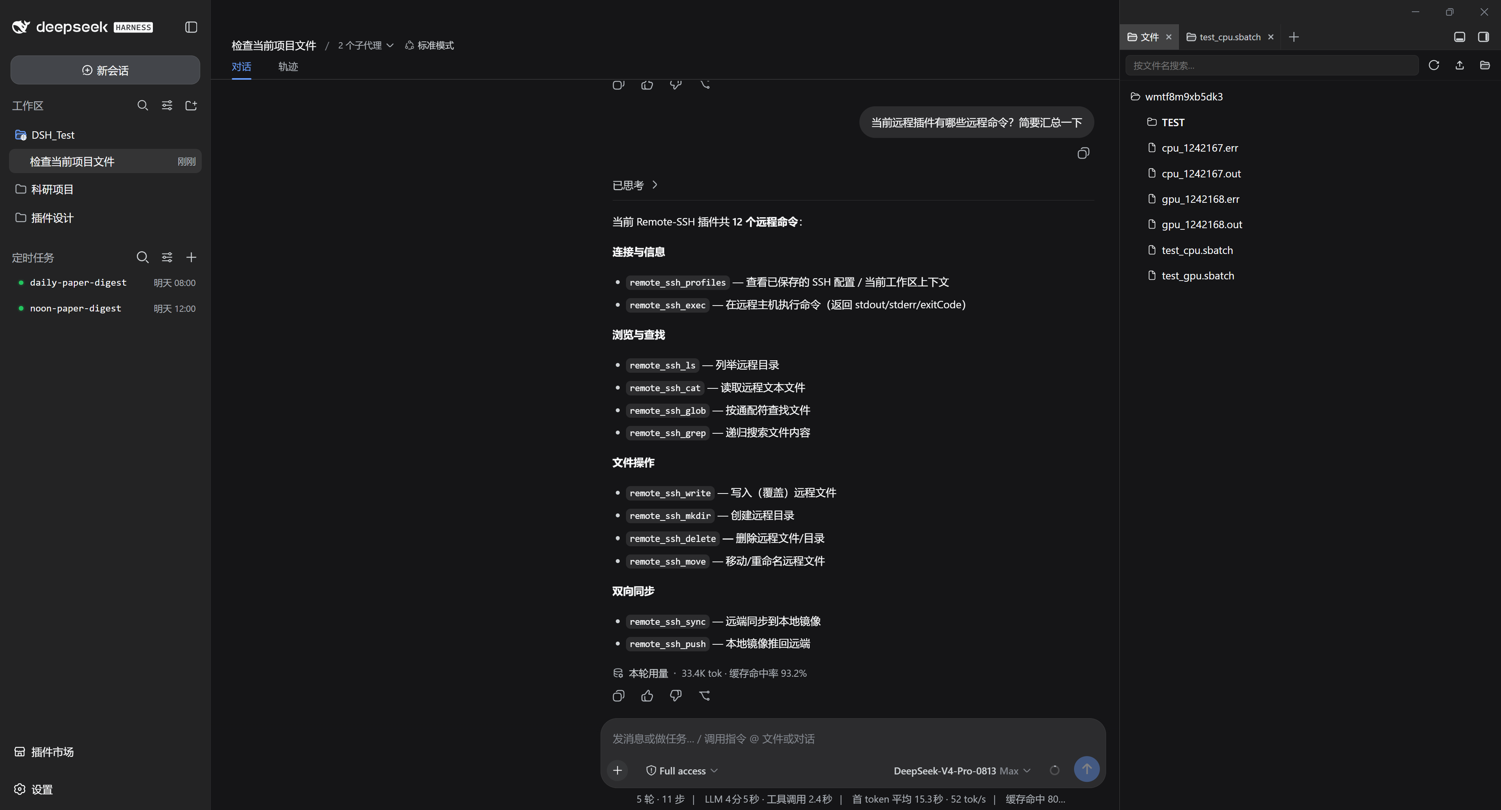
Task: Switch to the test_cpu.sbatch tab
Action: 1224,37
